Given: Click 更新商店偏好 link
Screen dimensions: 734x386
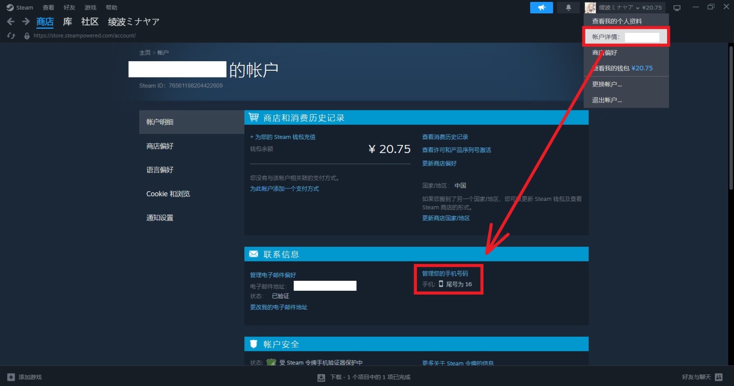Looking at the screenshot, I should point(439,163).
